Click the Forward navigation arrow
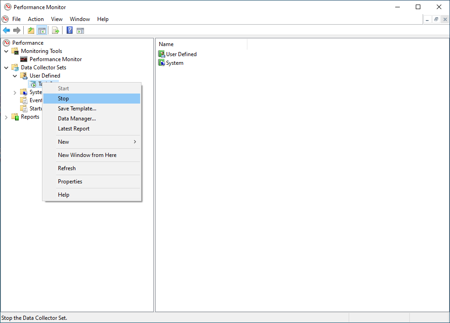The image size is (450, 323). (x=16, y=30)
